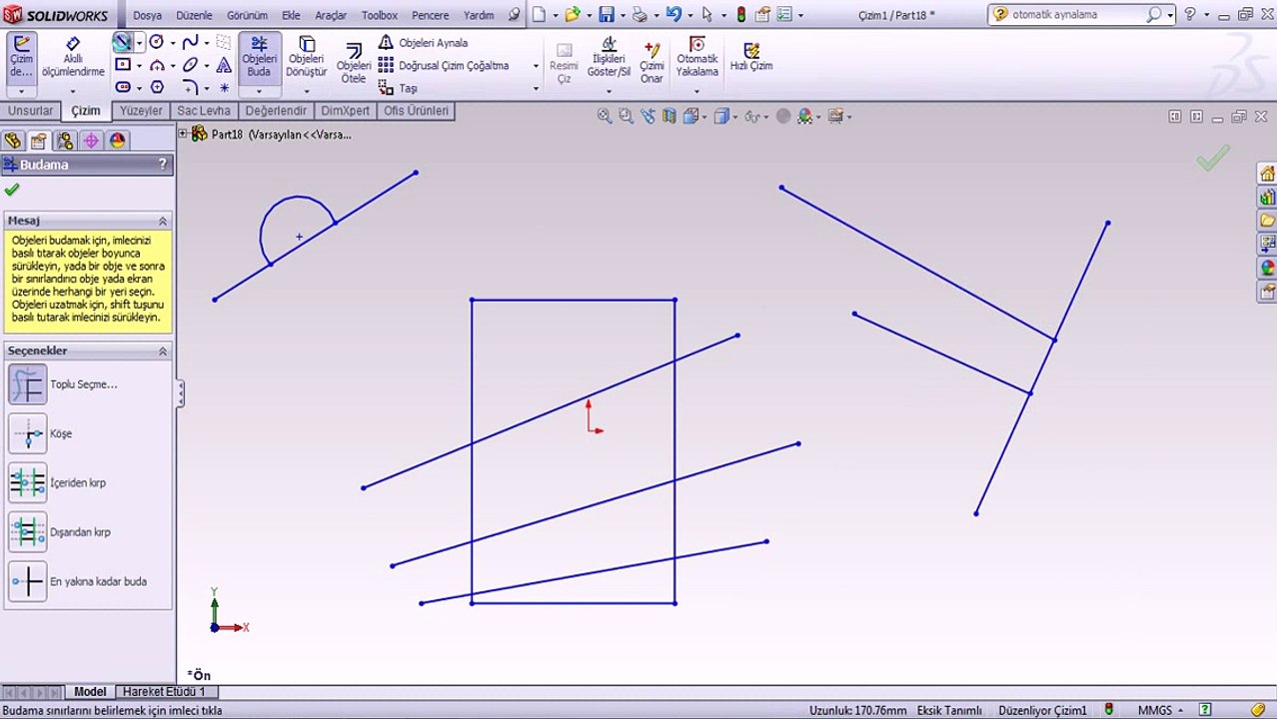Screen dimensions: 1277x719
Task: Switch to the Sac Levha tab
Action: [204, 111]
